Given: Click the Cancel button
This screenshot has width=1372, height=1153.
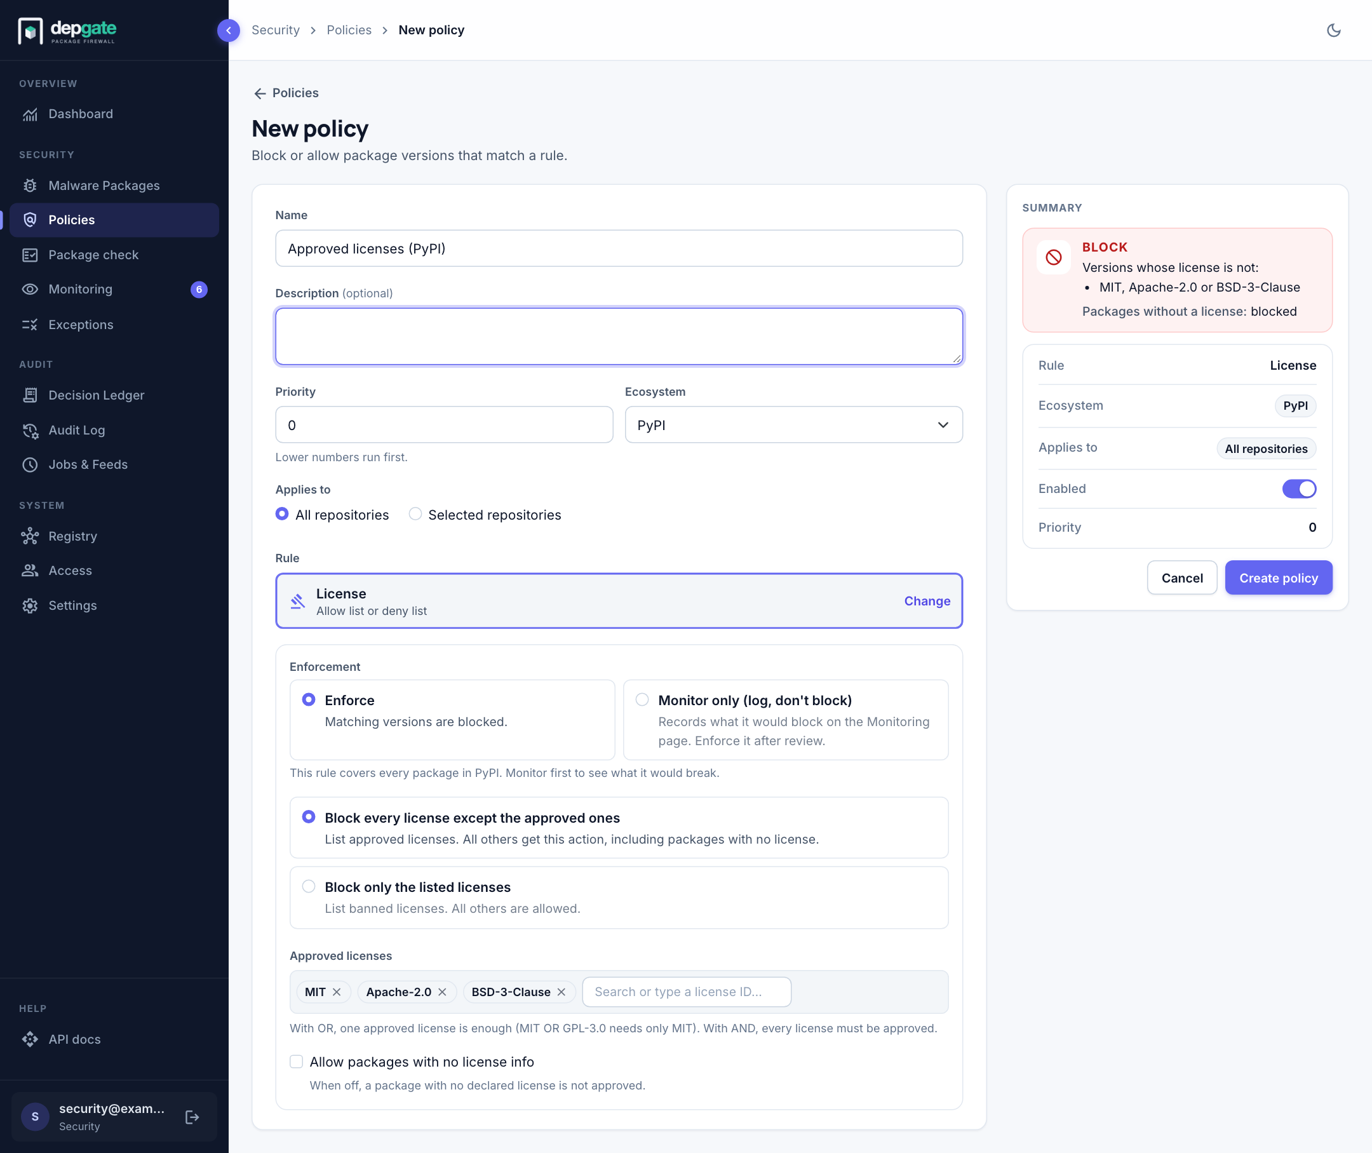Looking at the screenshot, I should [1182, 578].
